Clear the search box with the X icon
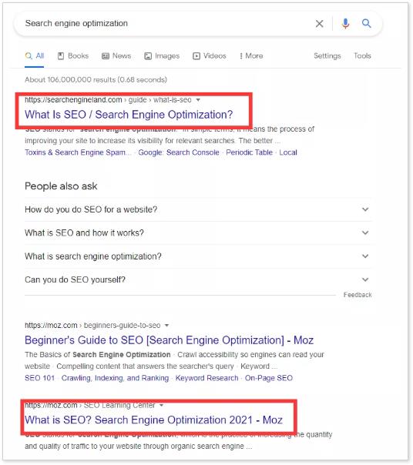 [319, 23]
